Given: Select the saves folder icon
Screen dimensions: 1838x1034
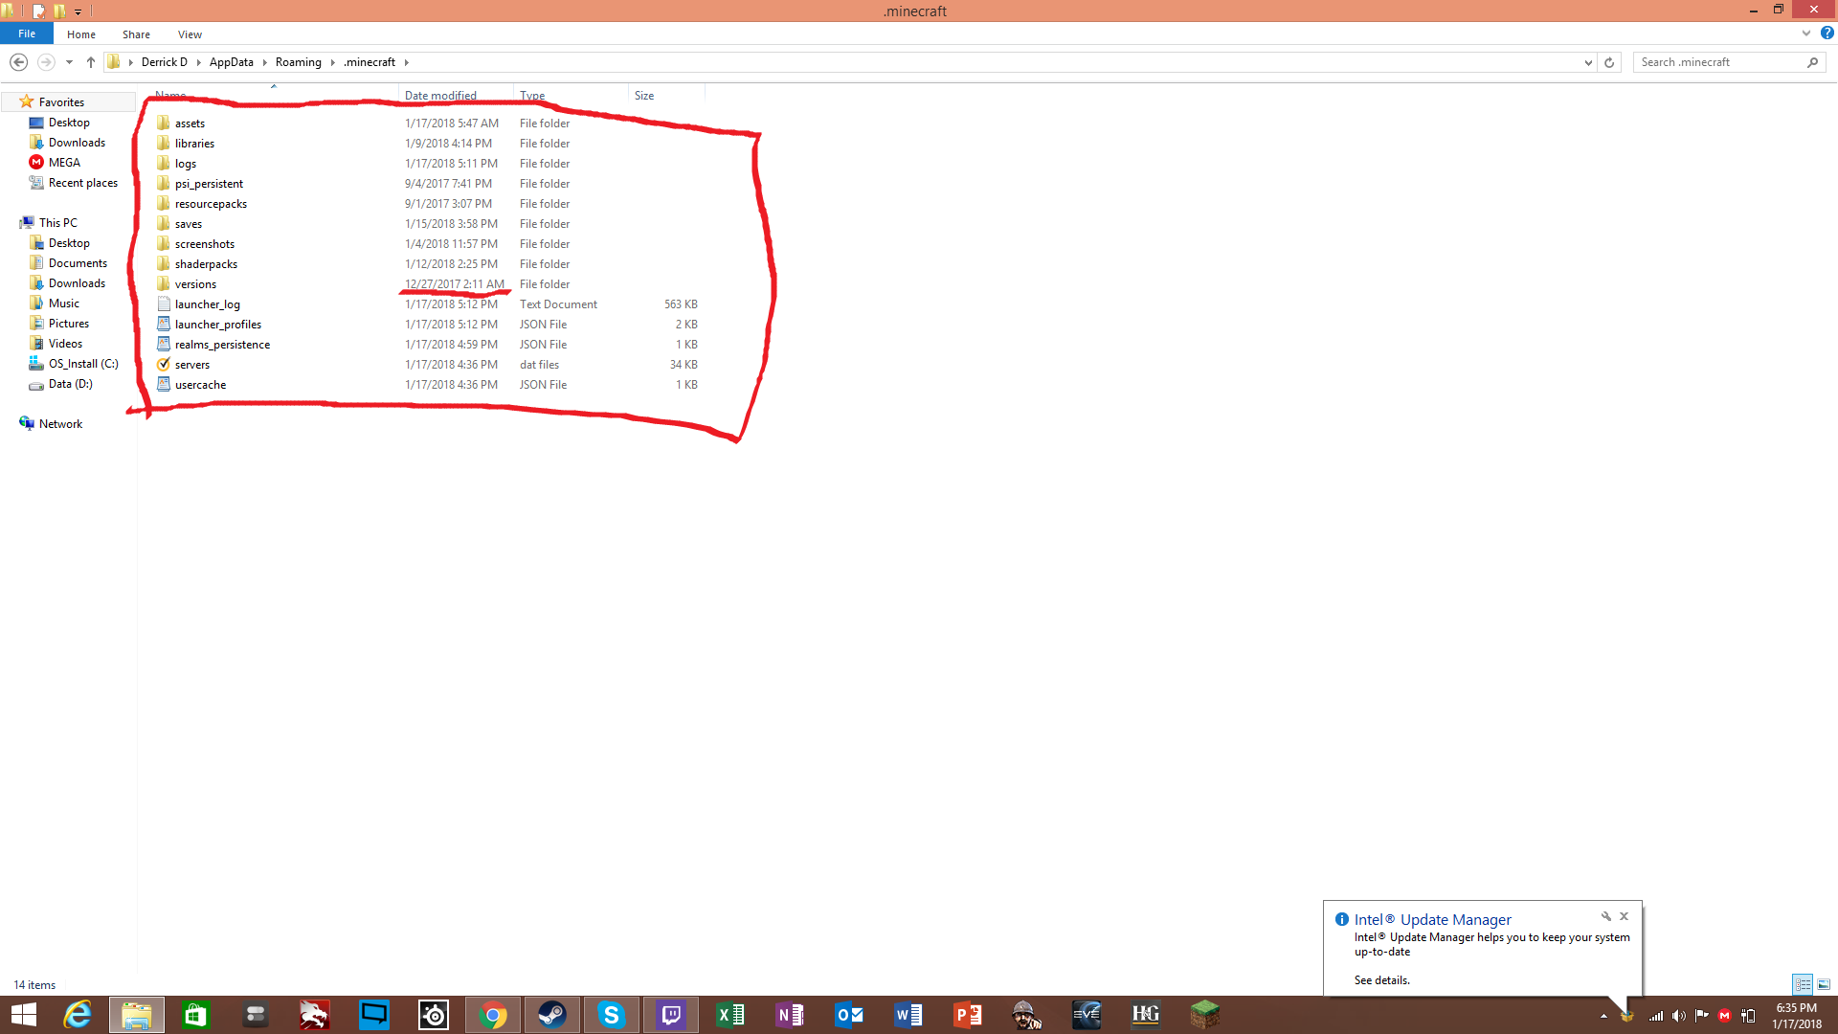Looking at the screenshot, I should (164, 224).
